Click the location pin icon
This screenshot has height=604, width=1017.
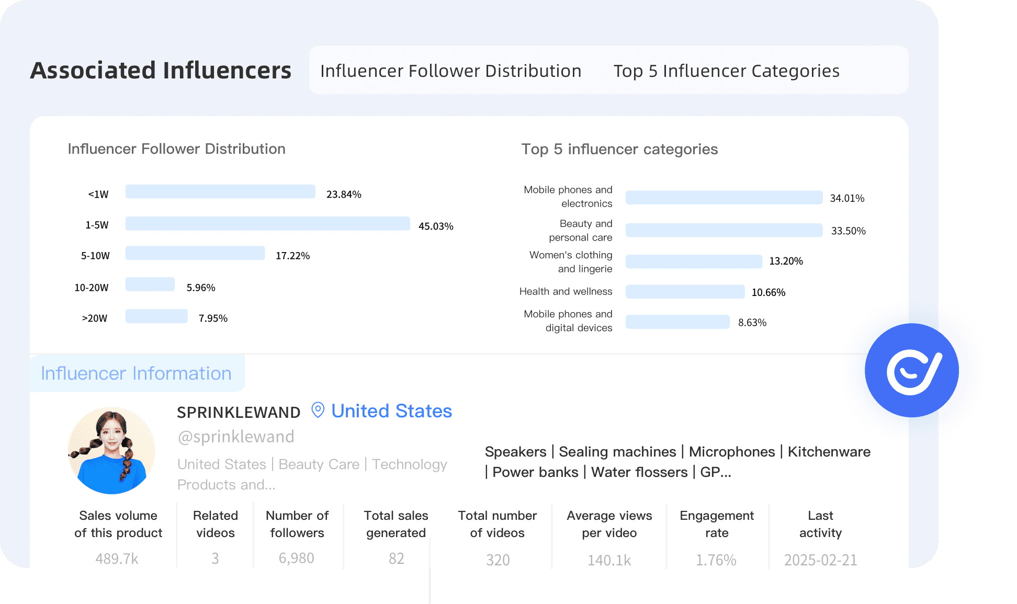tap(318, 410)
